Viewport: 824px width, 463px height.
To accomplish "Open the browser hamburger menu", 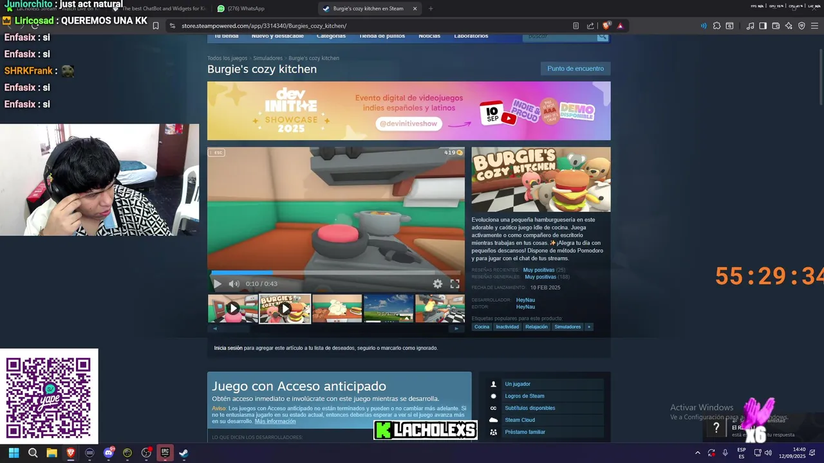I will (814, 26).
